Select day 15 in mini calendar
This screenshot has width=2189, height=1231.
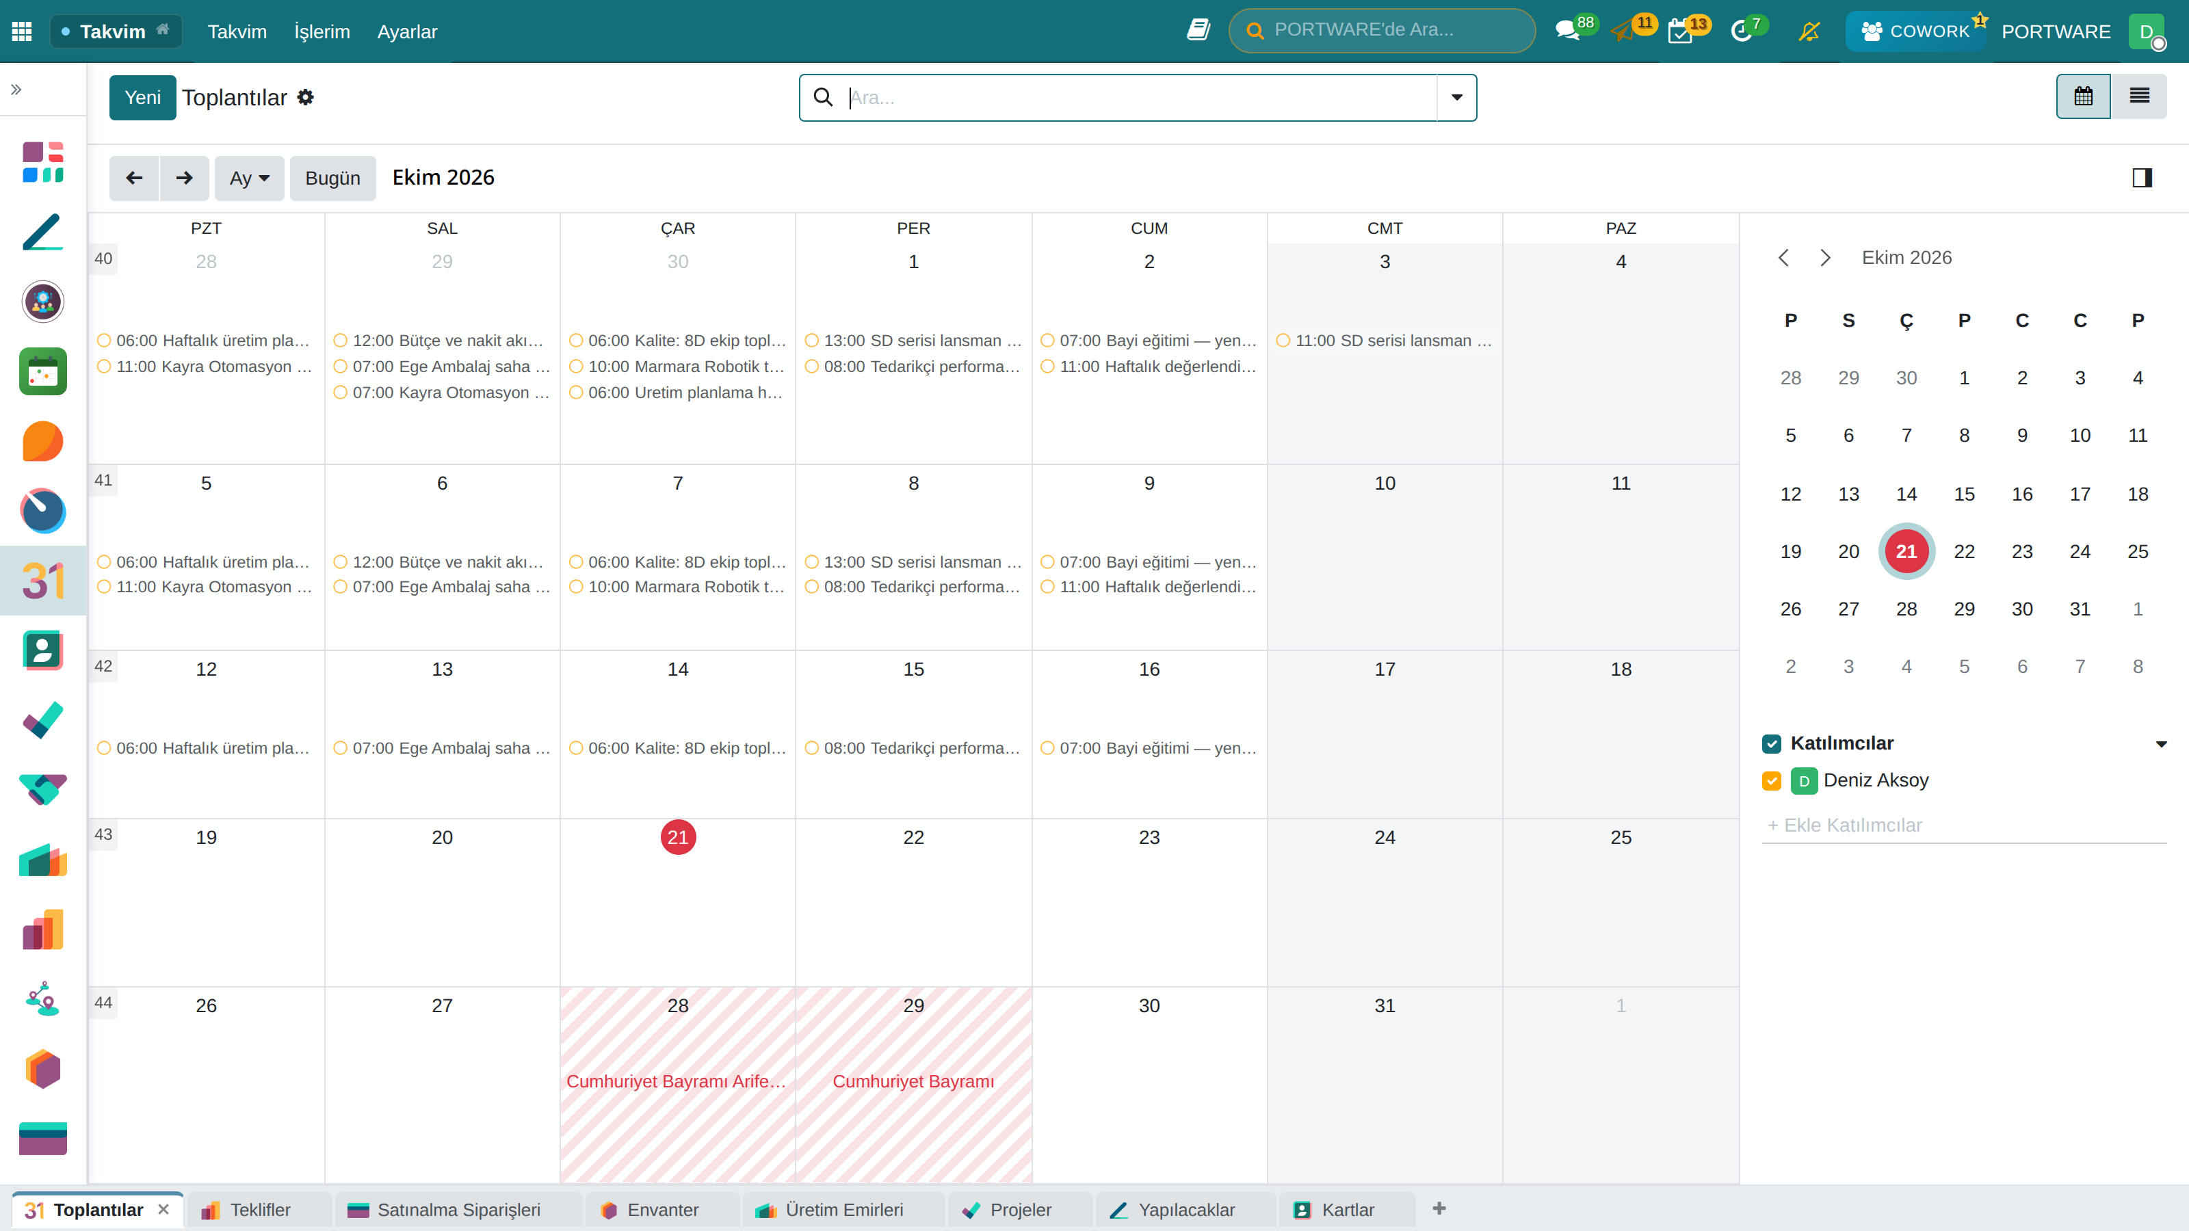(x=1964, y=494)
